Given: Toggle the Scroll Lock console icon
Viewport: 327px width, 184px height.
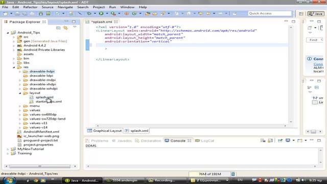Looking at the screenshot, I should point(270,141).
